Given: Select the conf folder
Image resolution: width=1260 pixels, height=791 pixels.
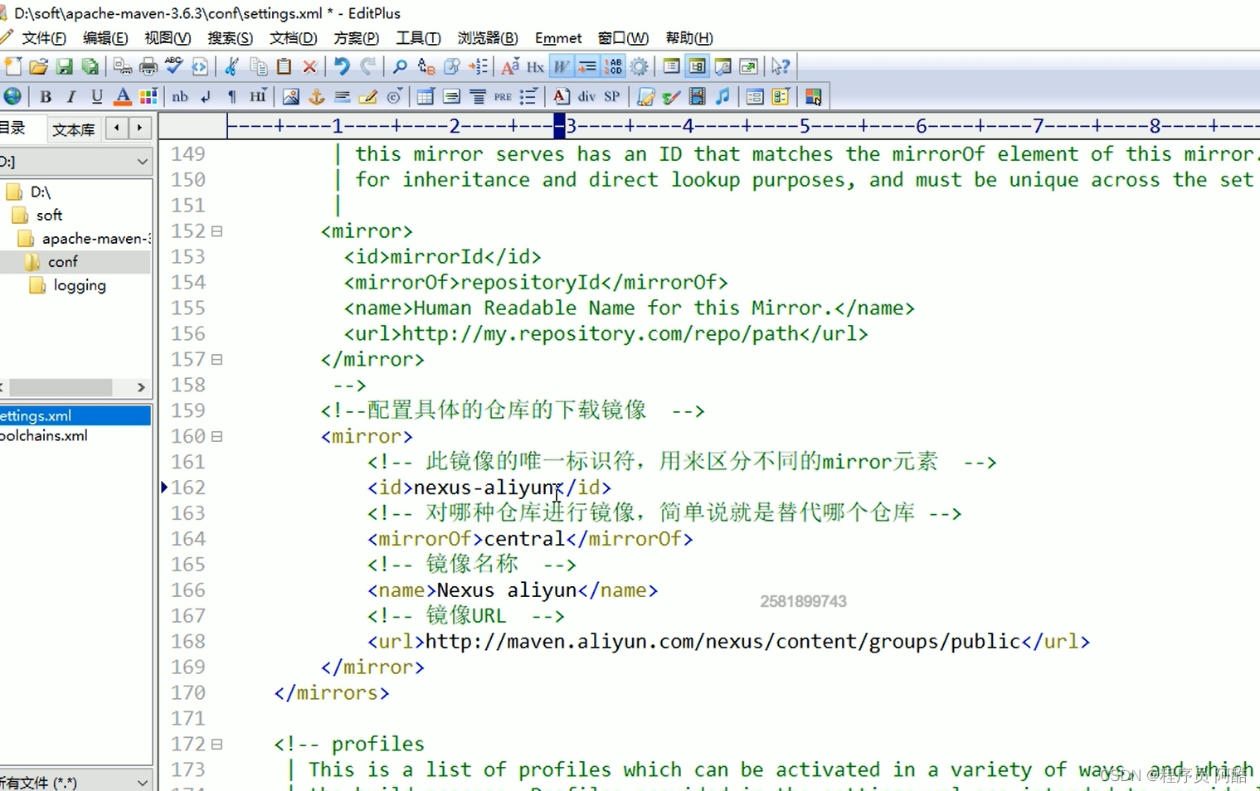Looking at the screenshot, I should (x=63, y=262).
